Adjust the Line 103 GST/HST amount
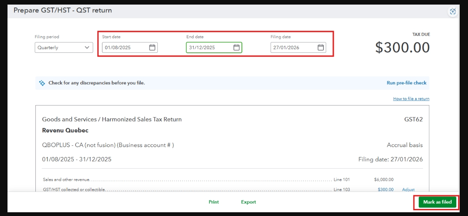 tap(408, 189)
